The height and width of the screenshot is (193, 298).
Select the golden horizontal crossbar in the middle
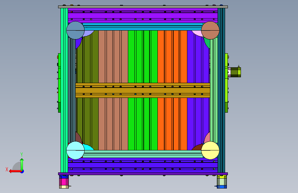click(x=143, y=90)
